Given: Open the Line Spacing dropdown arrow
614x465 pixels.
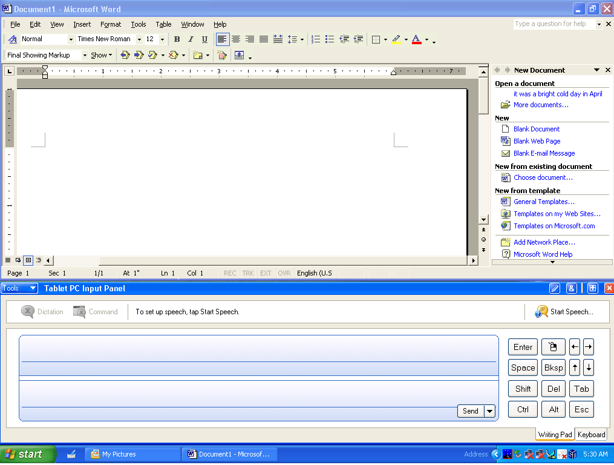Looking at the screenshot, I should [x=302, y=39].
